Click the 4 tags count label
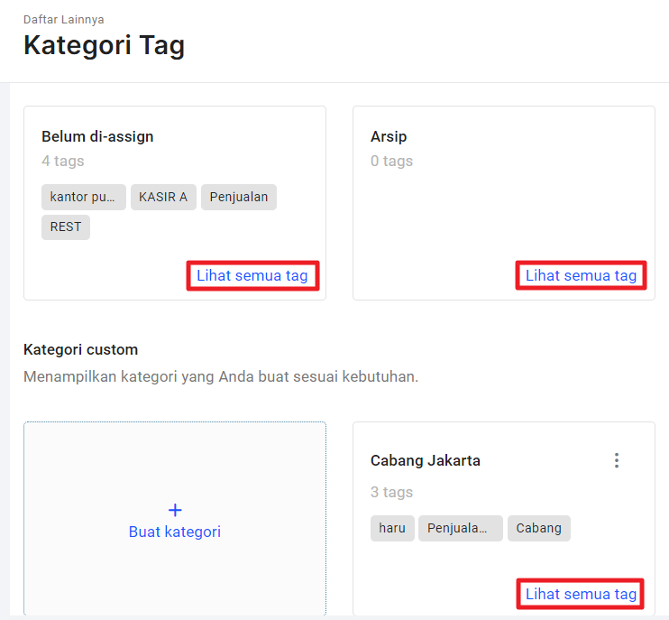Screen dimensions: 669x620 point(63,161)
